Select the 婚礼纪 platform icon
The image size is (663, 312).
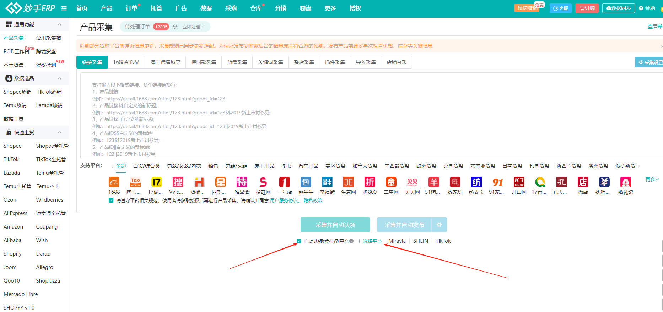pos(626,182)
